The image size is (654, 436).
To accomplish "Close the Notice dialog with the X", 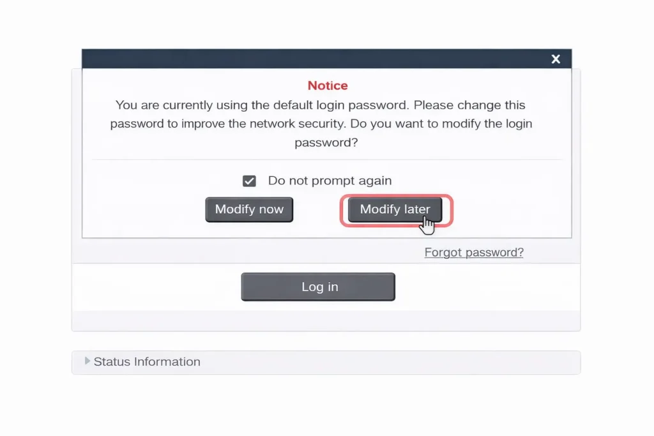I will [556, 59].
